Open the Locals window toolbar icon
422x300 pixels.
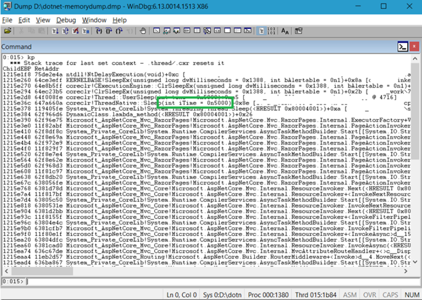tap(176, 31)
